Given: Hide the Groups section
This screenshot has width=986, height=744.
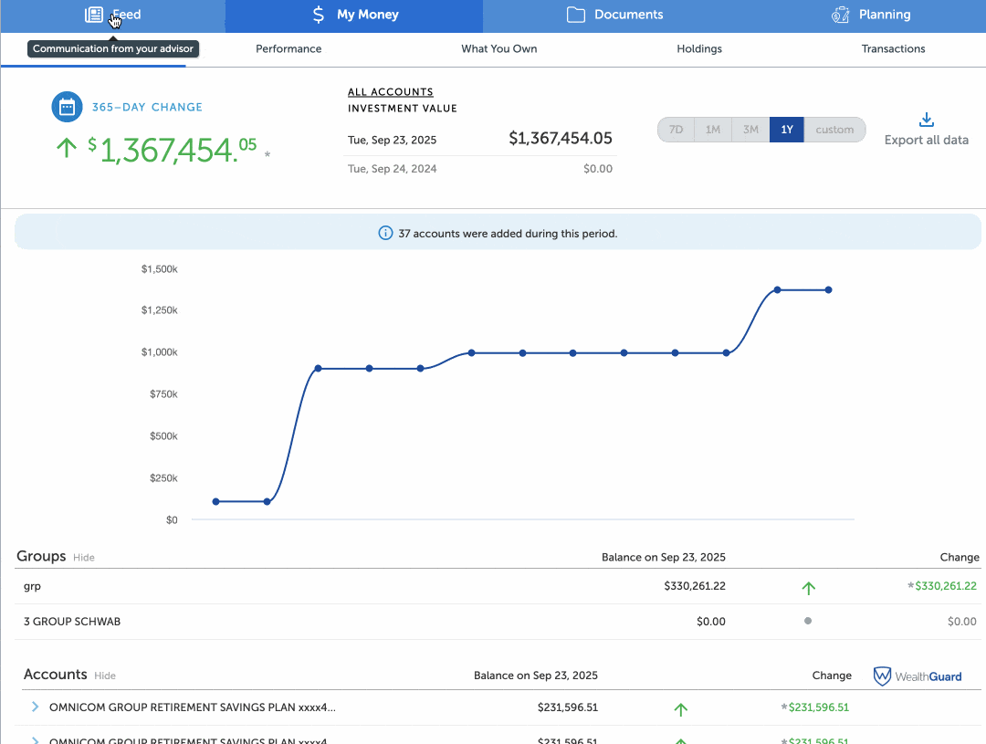Looking at the screenshot, I should 84,558.
